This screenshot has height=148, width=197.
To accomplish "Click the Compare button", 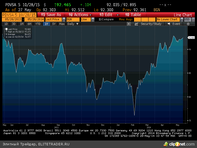I will click(106, 19).
